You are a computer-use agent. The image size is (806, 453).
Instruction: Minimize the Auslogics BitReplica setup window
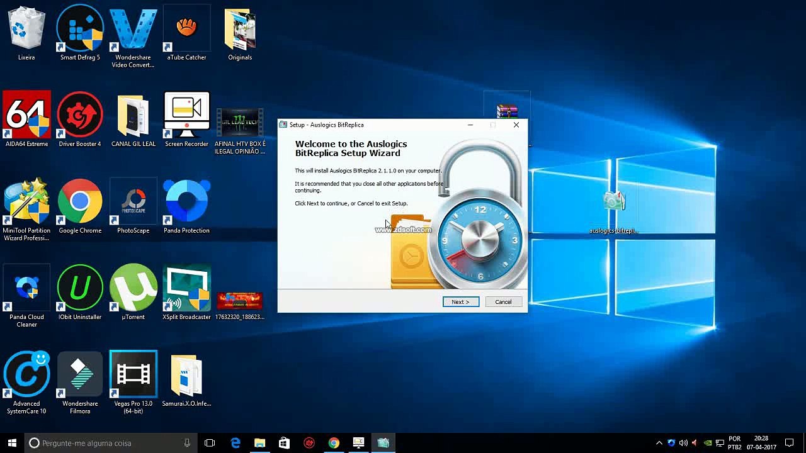(470, 125)
